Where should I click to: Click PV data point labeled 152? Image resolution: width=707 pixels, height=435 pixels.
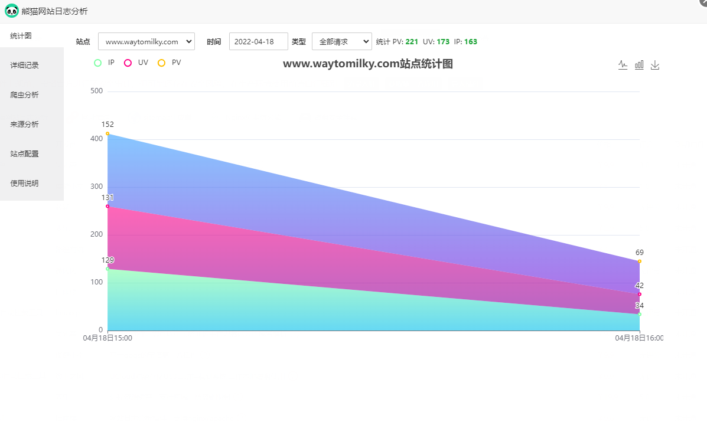pyautogui.click(x=107, y=133)
